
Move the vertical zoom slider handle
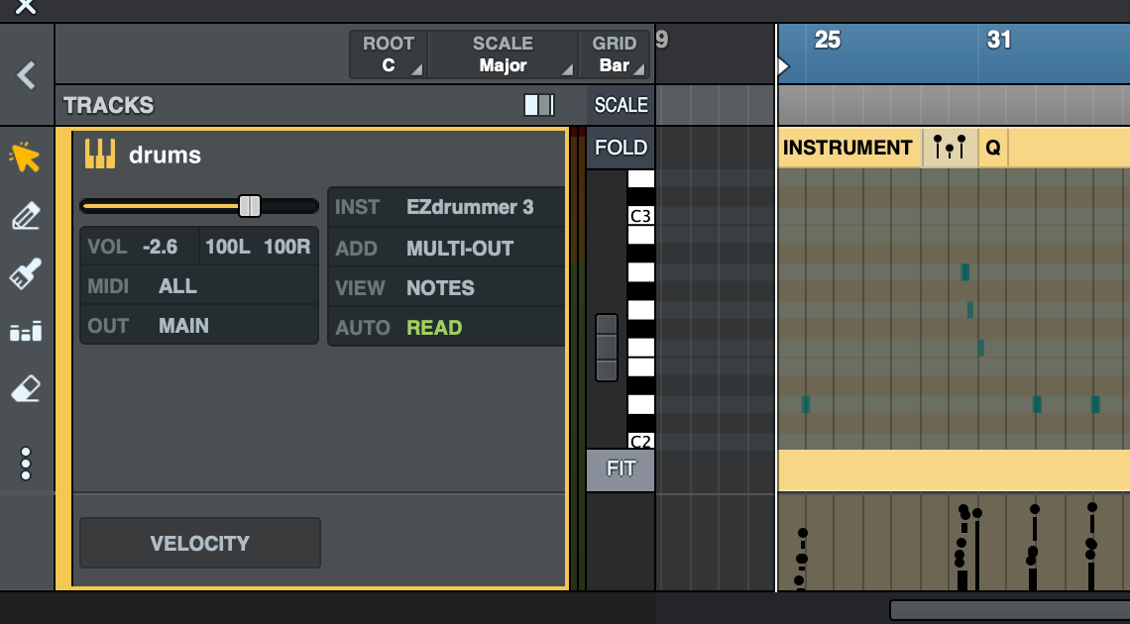(x=606, y=347)
